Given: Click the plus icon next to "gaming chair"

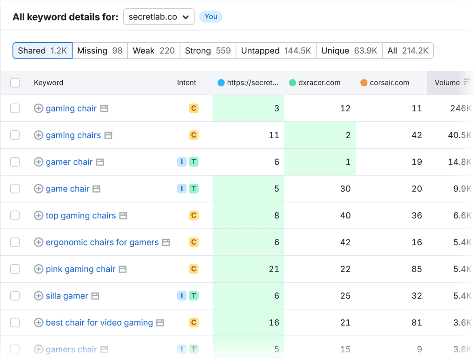Looking at the screenshot, I should (x=39, y=108).
